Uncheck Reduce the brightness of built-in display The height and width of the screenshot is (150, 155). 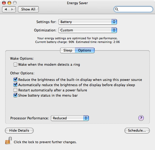click(x=15, y=80)
